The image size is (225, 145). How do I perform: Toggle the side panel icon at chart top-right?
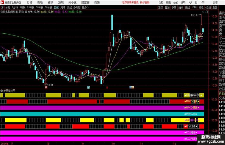(x=207, y=12)
